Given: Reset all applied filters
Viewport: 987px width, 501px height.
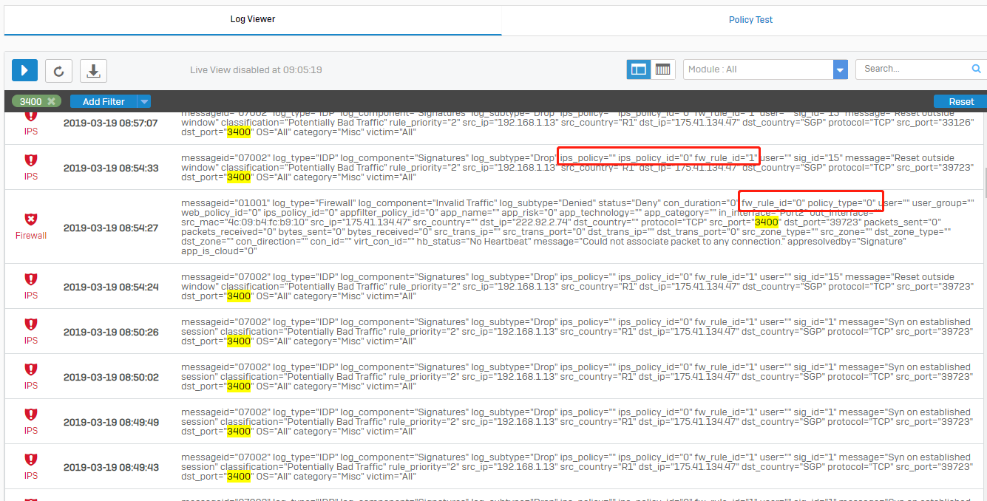Looking at the screenshot, I should 961,101.
